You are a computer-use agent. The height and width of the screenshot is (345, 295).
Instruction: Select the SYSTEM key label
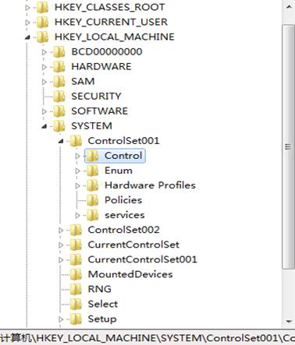point(91,126)
